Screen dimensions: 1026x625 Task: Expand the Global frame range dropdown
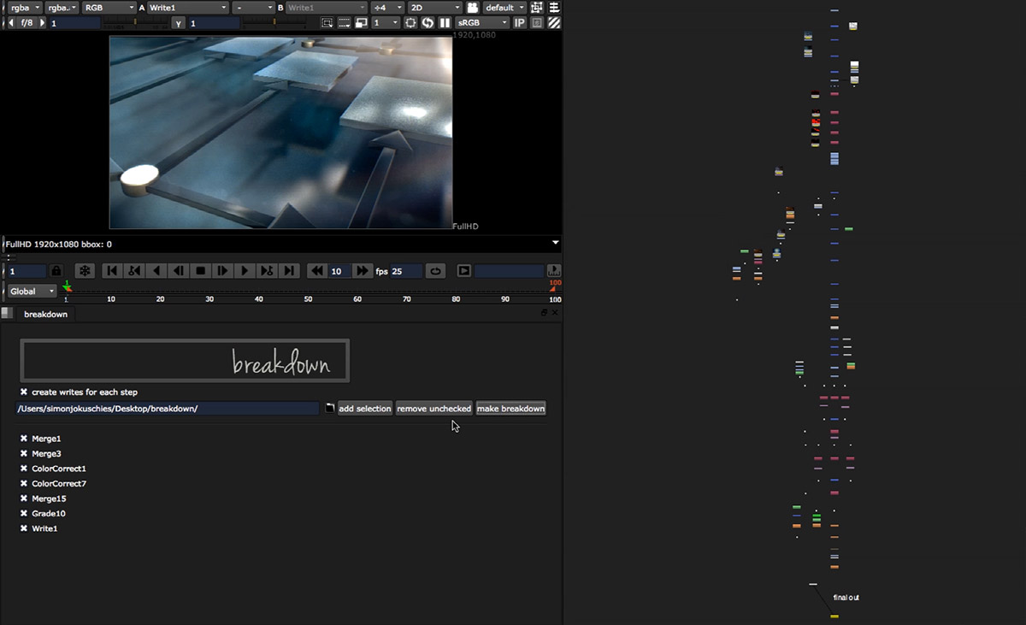pyautogui.click(x=32, y=292)
